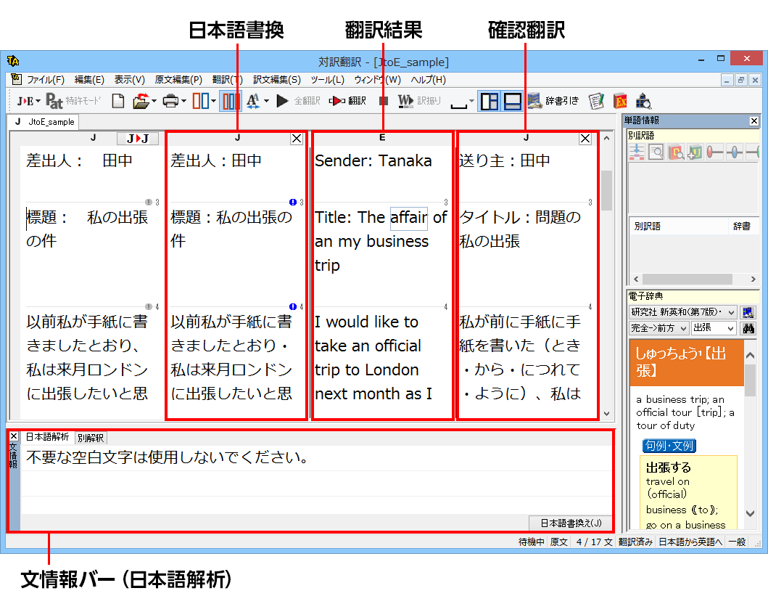Click the 訳振り toolbar icon
The width and height of the screenshot is (768, 604).
(405, 101)
